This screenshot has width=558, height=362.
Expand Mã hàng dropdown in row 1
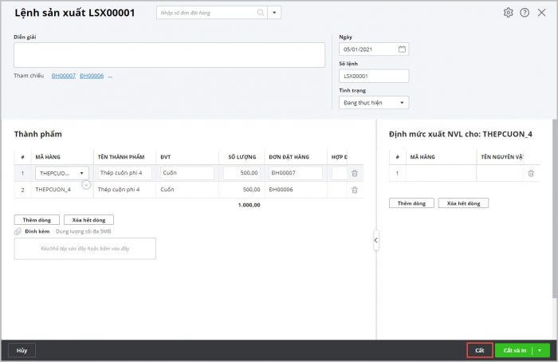[82, 173]
